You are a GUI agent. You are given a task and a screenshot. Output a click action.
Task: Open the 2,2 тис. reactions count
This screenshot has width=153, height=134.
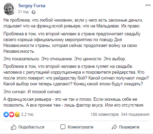tap(28, 114)
